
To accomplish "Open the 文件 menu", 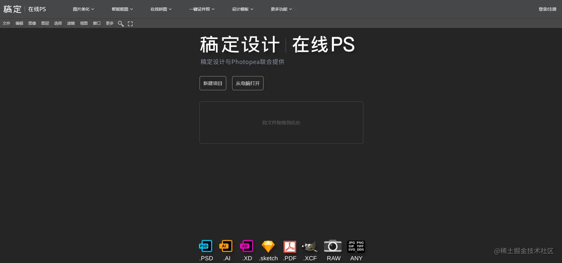I will click(x=6, y=23).
